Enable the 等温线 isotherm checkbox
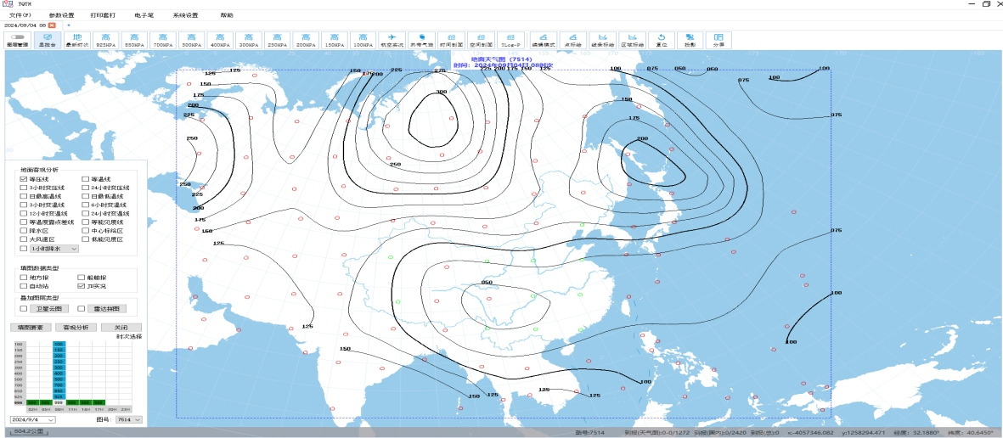Image resolution: width=1003 pixels, height=438 pixels. [x=86, y=180]
